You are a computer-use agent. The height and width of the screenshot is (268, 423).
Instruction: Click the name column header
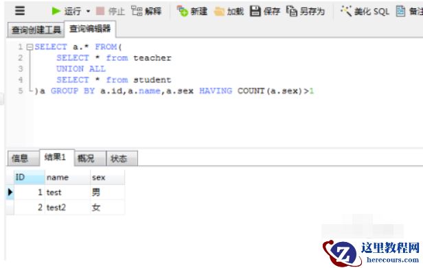67,178
